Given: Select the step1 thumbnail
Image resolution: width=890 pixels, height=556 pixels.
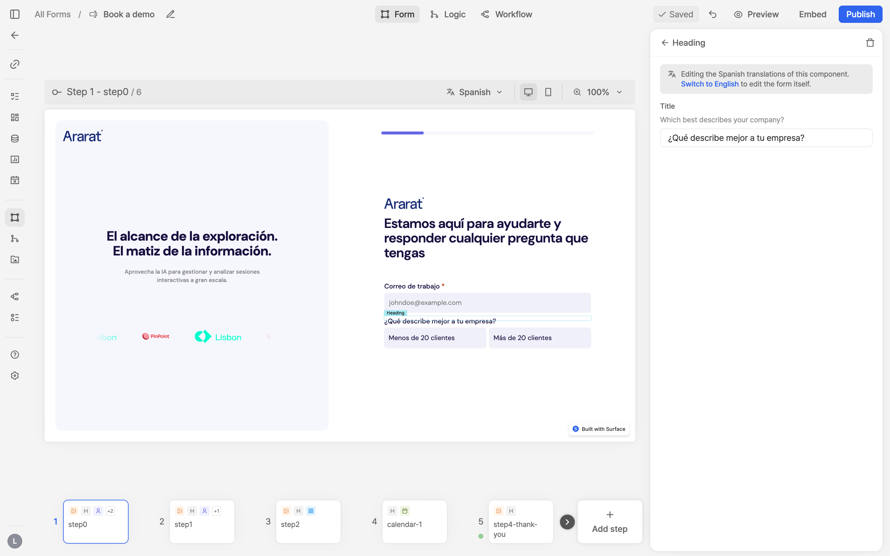Looking at the screenshot, I should tap(202, 521).
